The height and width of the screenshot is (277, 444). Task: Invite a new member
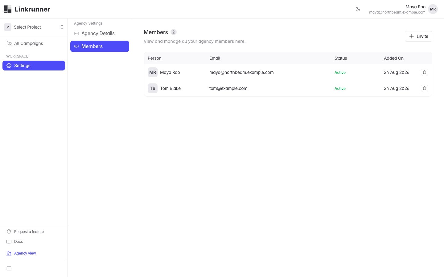coord(418,36)
